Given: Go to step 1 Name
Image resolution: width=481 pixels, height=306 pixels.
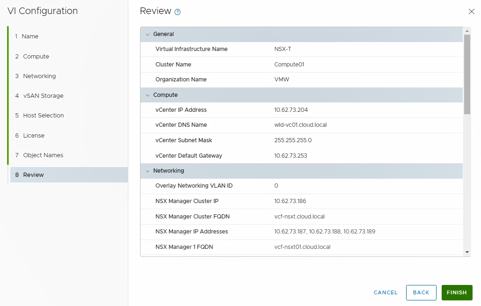Looking at the screenshot, I should coord(30,36).
